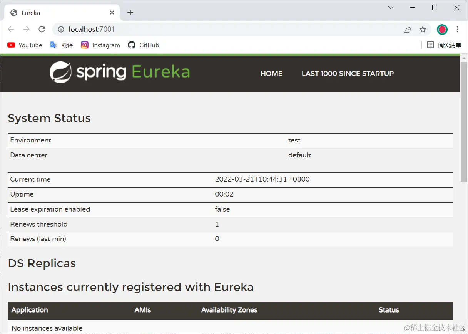The height and width of the screenshot is (334, 468).
Task: Click the Current time value 2022-03-21T10:44:31
Action: coord(262,179)
